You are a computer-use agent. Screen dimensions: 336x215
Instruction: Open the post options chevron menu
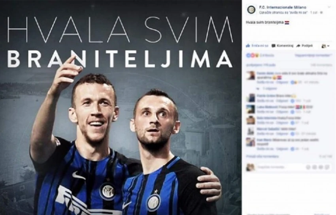[x=329, y=7]
